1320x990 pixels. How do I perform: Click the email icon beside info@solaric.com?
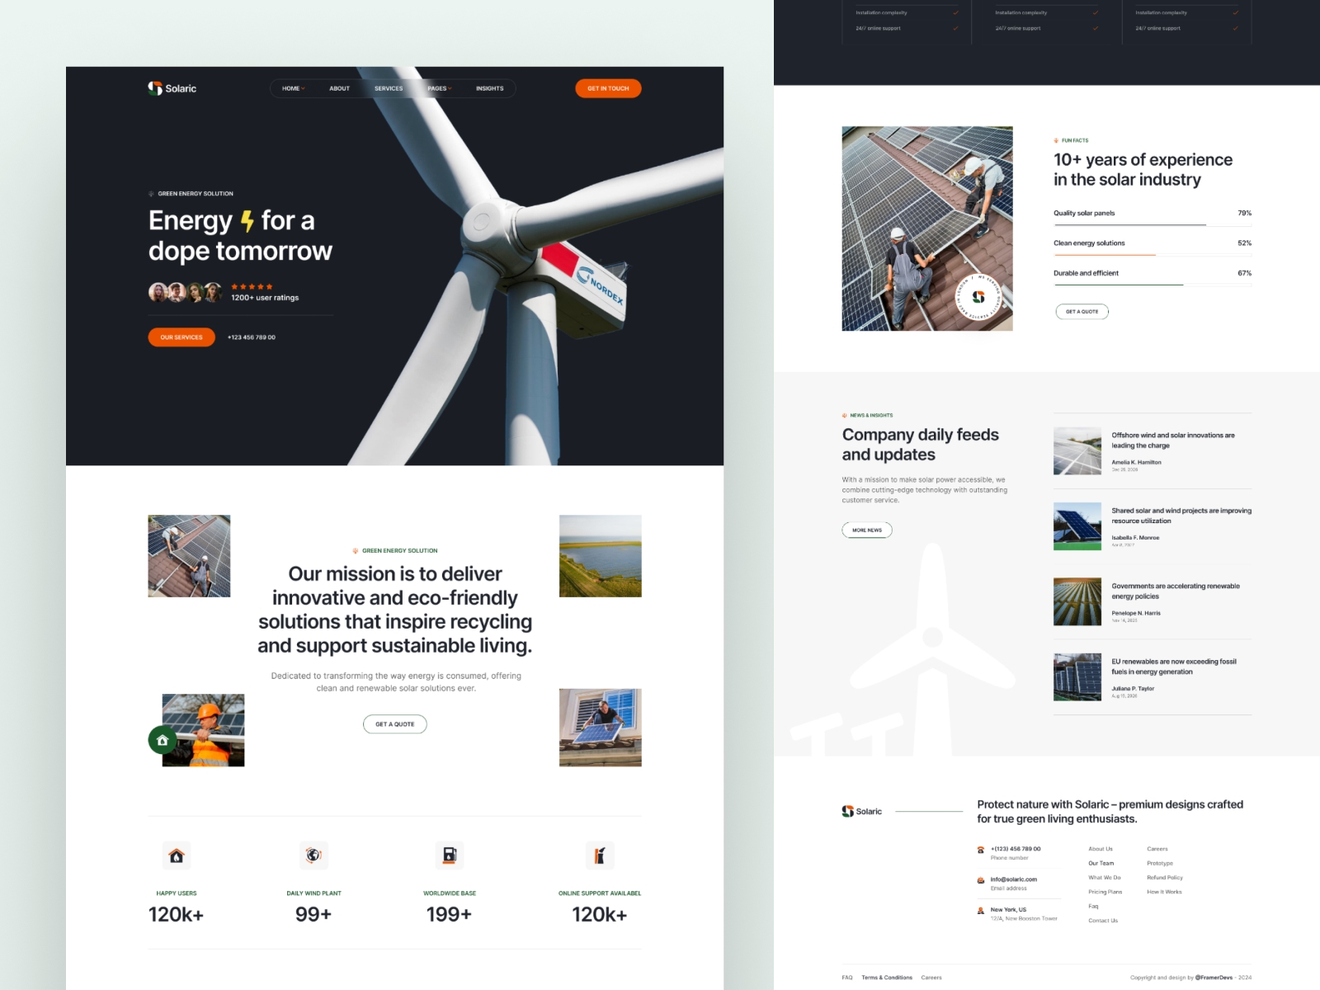point(981,878)
